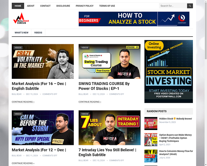Open the Calm Before the Storm thumbnail
Screen dimensions: 207x166
(x=43, y=128)
